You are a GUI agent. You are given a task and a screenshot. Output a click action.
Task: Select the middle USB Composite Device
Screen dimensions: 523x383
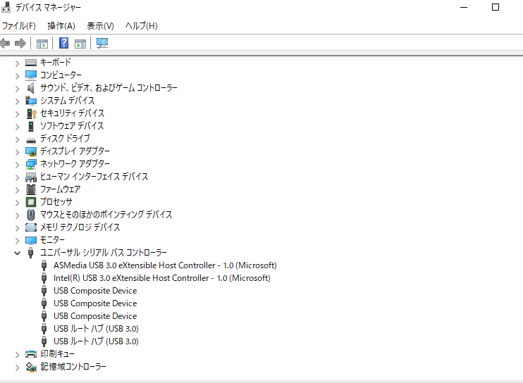95,303
